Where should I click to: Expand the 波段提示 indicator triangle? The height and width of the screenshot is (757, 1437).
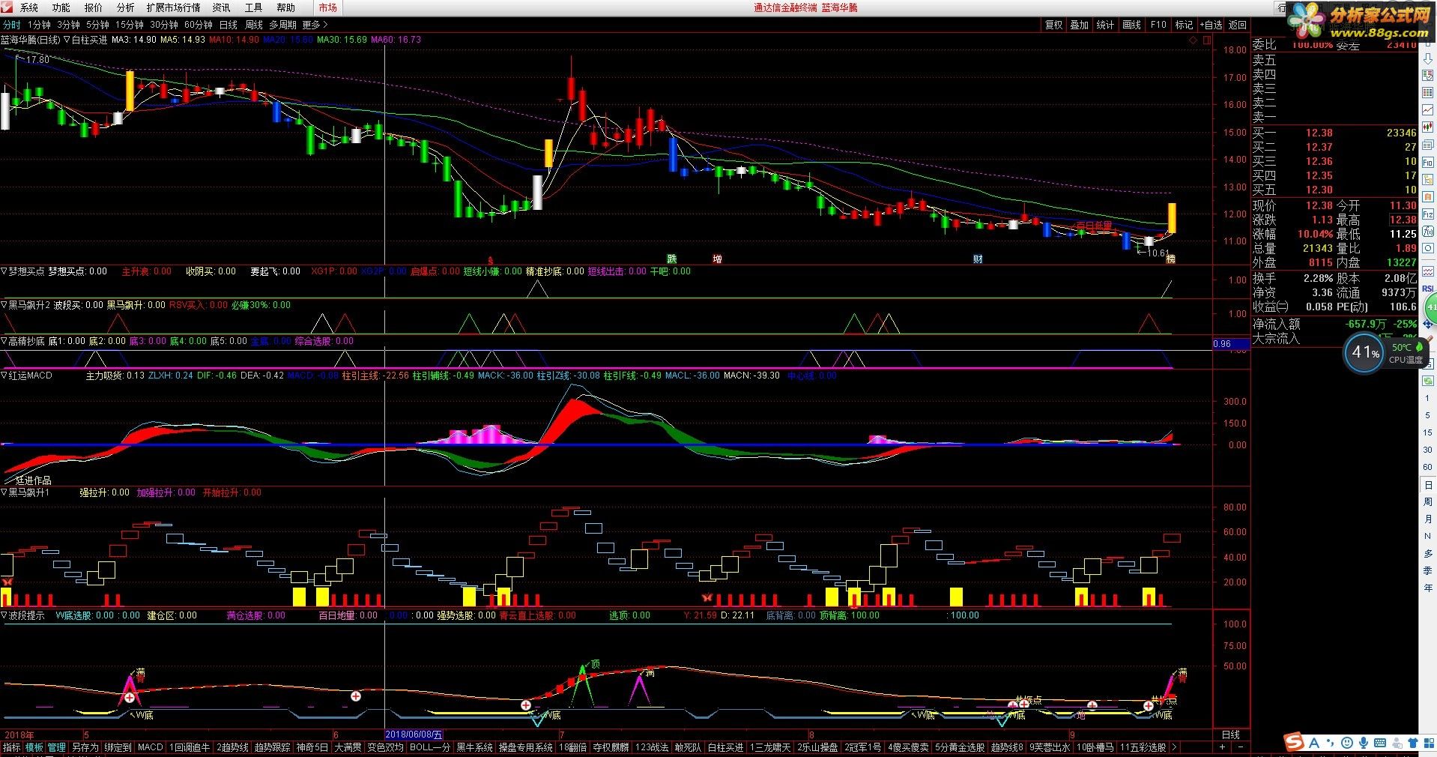click(4, 615)
